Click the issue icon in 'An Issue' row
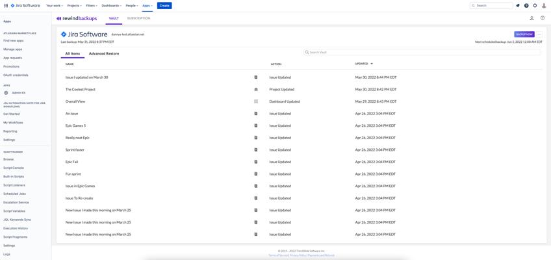This screenshot has height=260, width=551. [256, 114]
